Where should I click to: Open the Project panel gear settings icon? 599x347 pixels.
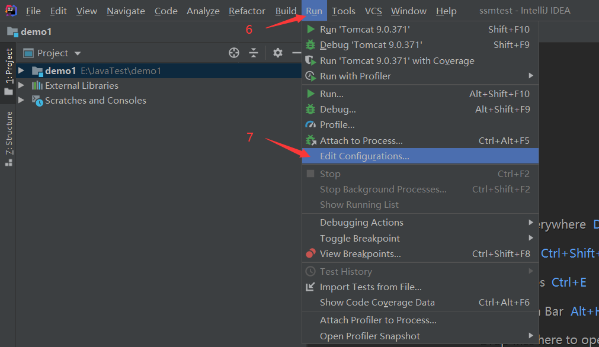[278, 53]
